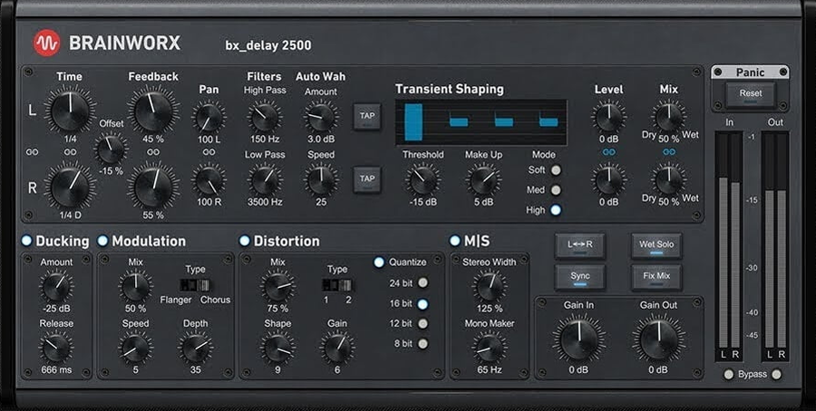Click the Stereo Width knob
This screenshot has width=816, height=411.
click(x=490, y=287)
